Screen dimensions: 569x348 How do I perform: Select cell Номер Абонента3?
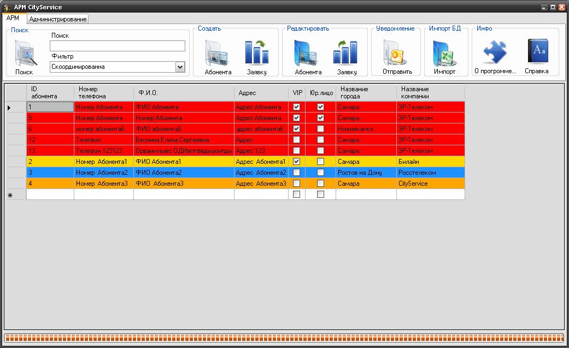104,183
